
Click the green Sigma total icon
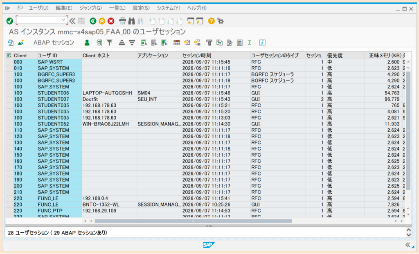[250, 43]
